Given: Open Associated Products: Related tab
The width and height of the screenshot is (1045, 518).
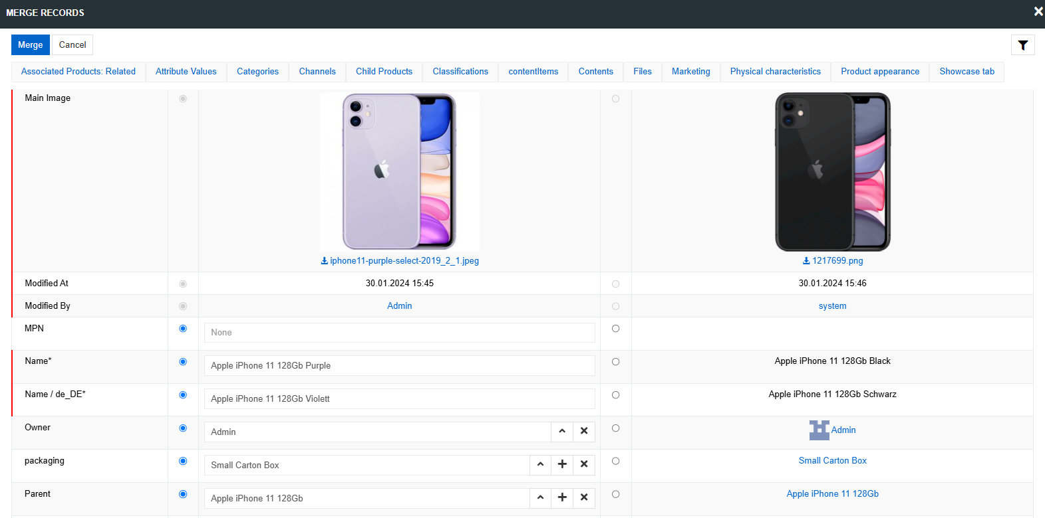Looking at the screenshot, I should [x=78, y=72].
